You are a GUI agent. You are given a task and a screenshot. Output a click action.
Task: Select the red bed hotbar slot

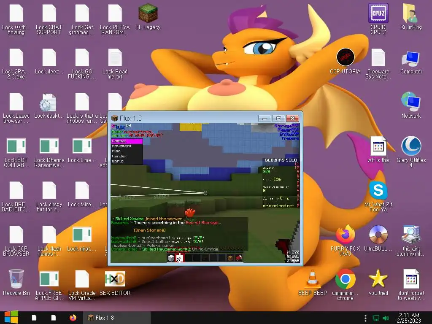point(239,258)
